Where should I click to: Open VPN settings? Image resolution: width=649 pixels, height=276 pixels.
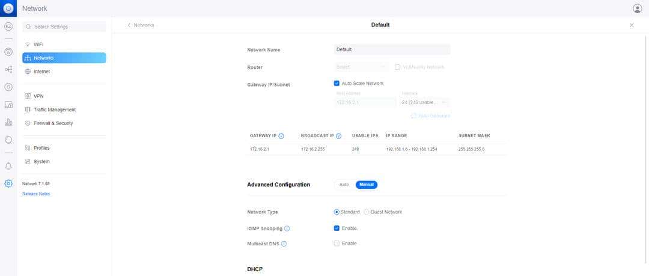point(64,96)
